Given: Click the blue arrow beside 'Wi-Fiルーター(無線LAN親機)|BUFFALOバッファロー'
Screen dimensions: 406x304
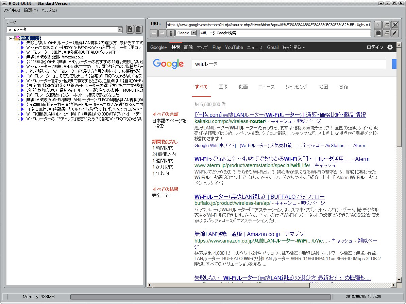Looking at the screenshot, I should (x=22, y=52).
